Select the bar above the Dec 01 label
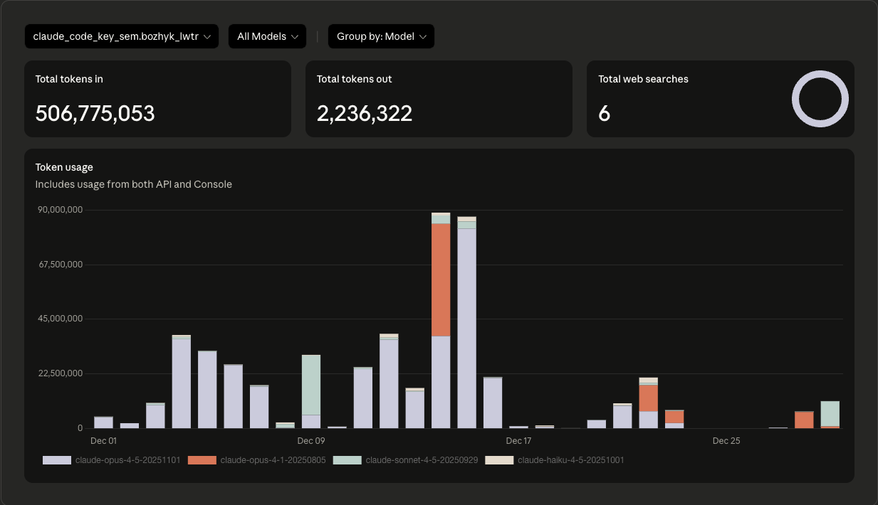Screen dimensions: 878x505 tap(104, 422)
